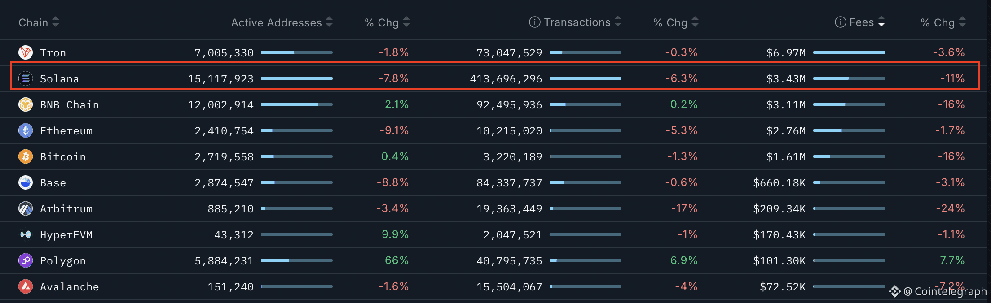
Task: Click the BNB Chain logo icon
Action: pos(26,104)
